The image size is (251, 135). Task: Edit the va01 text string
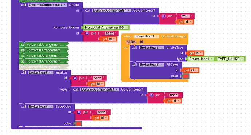click(185, 16)
